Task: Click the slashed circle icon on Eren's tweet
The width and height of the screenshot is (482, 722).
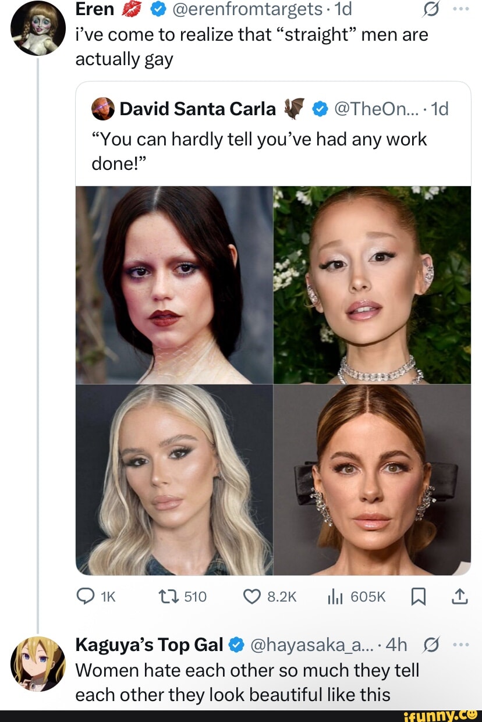Action: coord(433,10)
